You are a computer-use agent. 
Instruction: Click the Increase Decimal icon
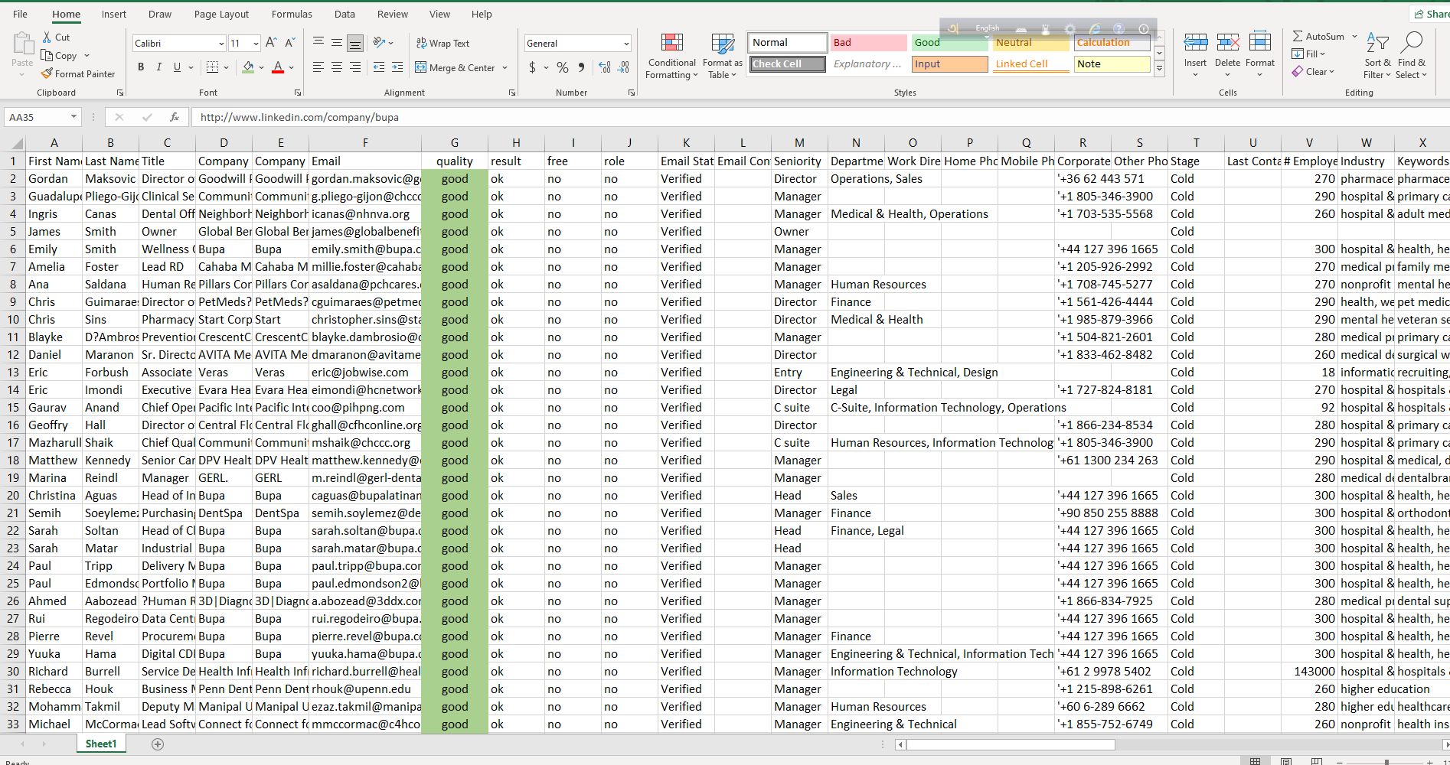[x=605, y=68]
